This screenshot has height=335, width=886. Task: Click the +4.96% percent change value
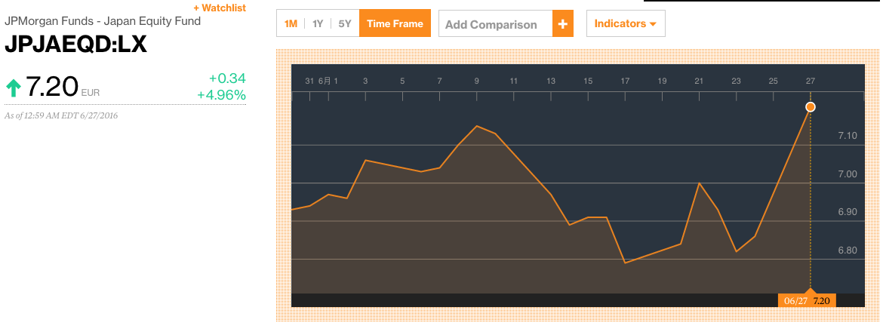click(221, 95)
